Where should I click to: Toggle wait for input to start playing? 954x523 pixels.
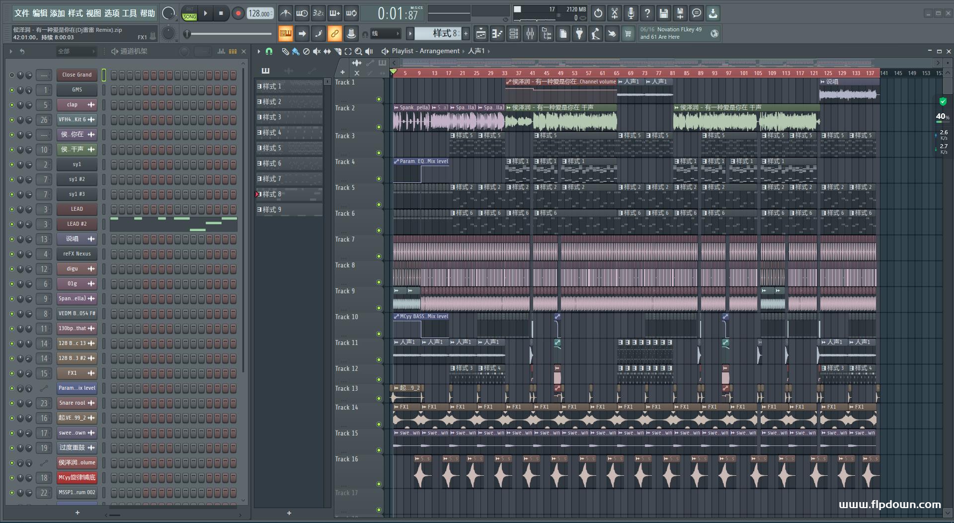(302, 13)
